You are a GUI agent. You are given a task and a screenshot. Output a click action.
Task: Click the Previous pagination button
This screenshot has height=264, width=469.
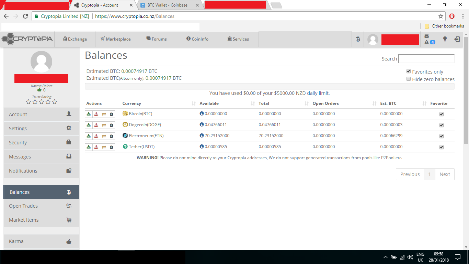coord(410,174)
